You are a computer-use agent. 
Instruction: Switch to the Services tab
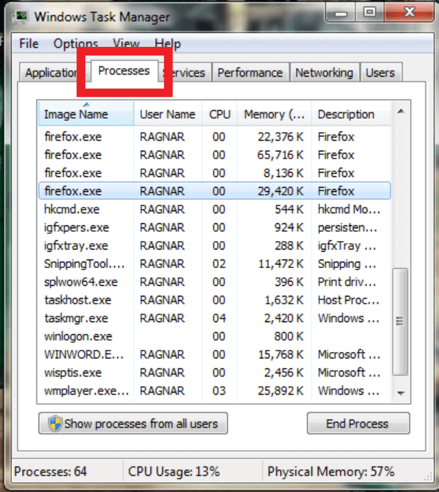point(185,73)
